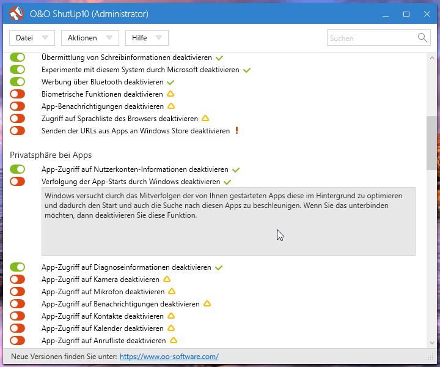
Task: Open the oo-software.com link
Action: [169, 357]
